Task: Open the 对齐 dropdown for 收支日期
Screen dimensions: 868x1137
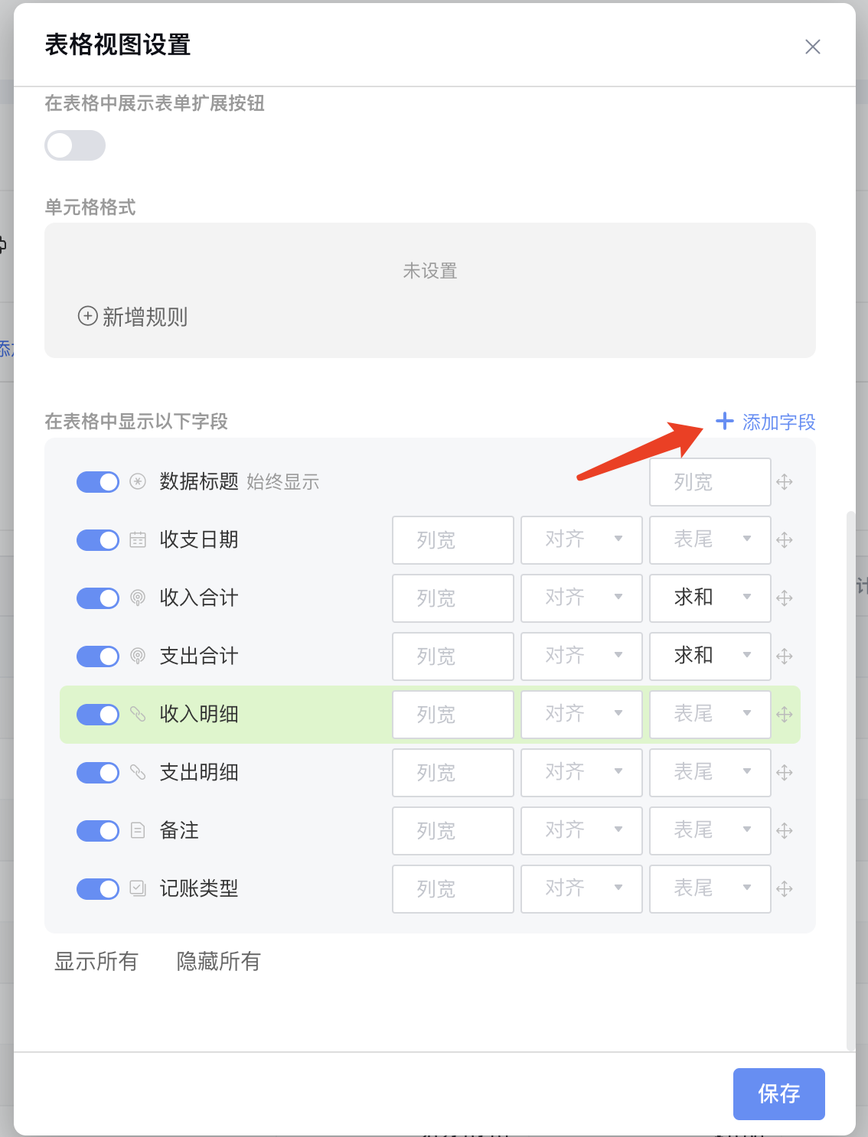Action: tap(582, 540)
